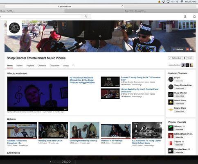
Task: Open the Google+ icon on channel banner
Action: [188, 49]
